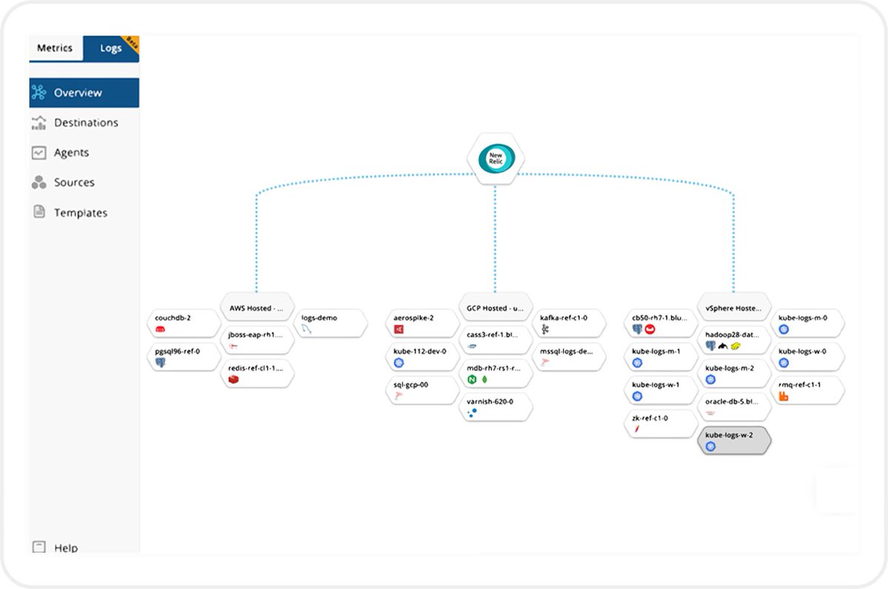Select the highlighted kube-logs-w-2 label
The height and width of the screenshot is (589, 888).
coord(730,435)
